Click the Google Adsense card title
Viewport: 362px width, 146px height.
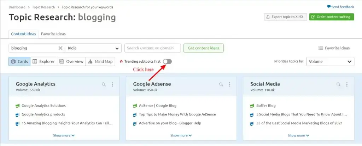pos(152,84)
